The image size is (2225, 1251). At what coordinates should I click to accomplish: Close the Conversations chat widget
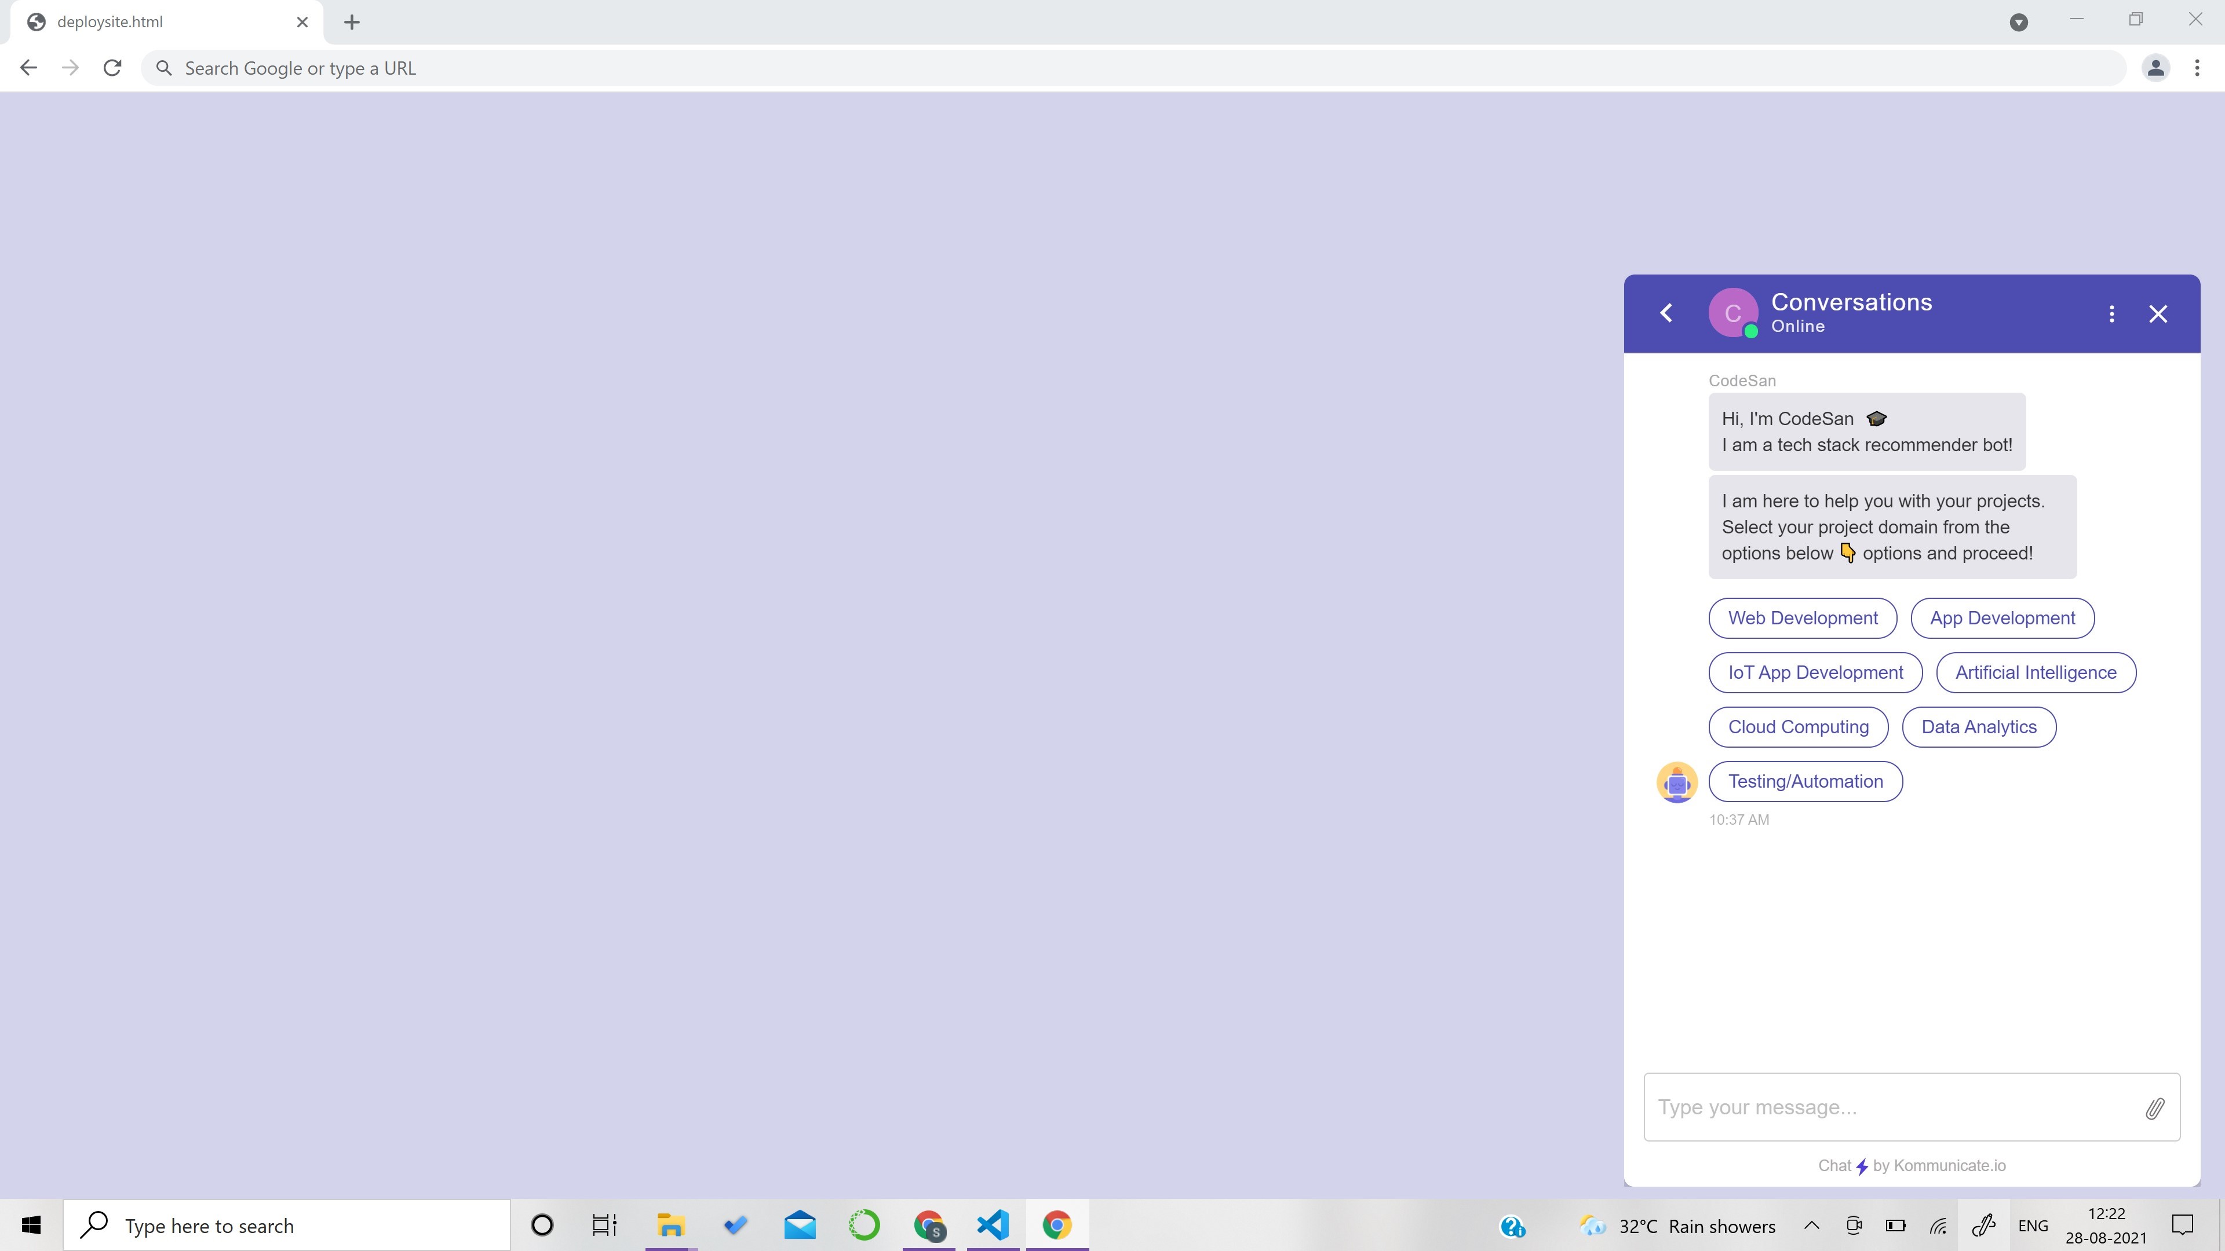(2158, 314)
